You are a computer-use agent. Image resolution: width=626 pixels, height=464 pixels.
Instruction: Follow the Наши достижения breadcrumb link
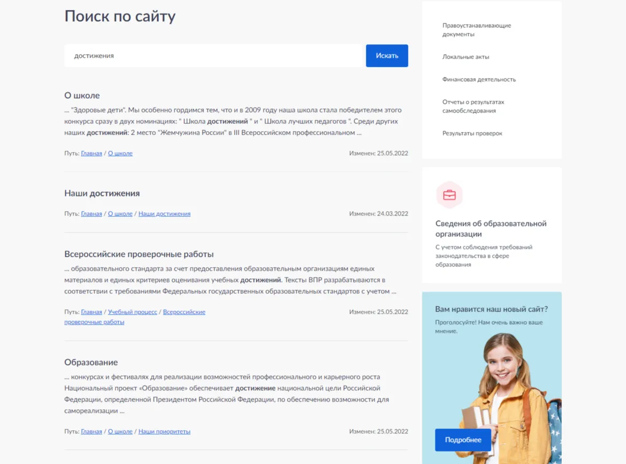pyautogui.click(x=165, y=214)
